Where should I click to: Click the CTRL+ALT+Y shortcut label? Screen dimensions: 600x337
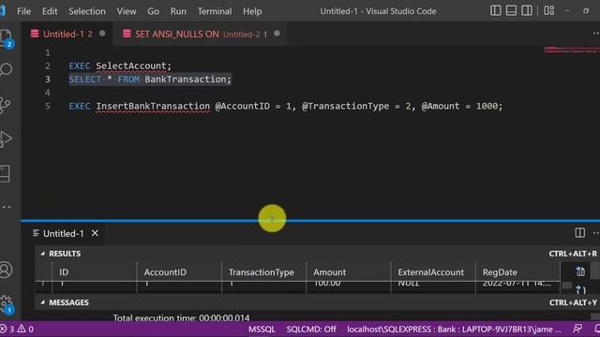coord(573,302)
